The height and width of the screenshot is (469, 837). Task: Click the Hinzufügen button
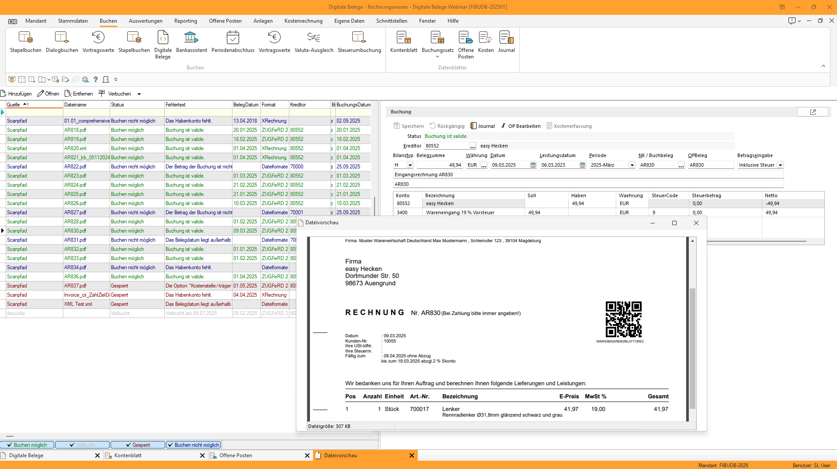(16, 93)
